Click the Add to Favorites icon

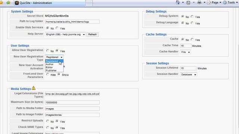[x=8, y=3]
